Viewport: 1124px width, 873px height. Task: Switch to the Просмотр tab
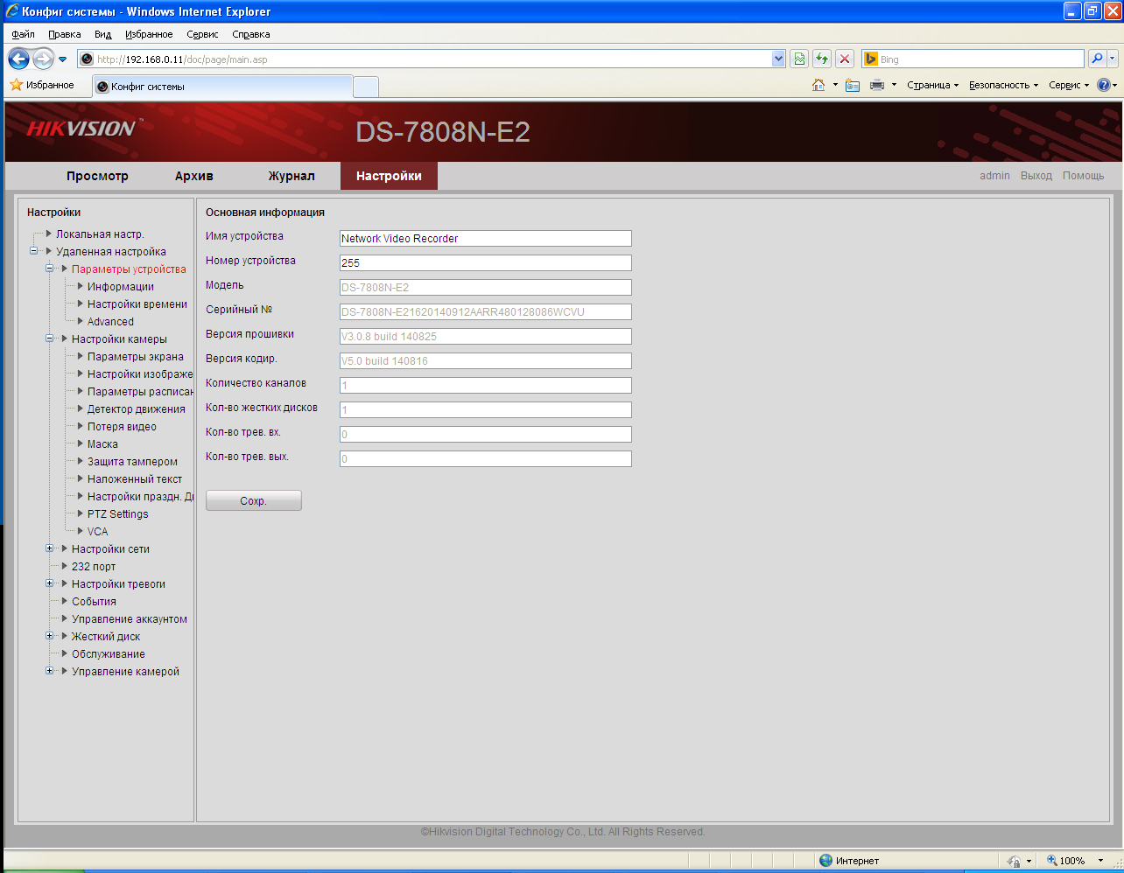click(97, 176)
